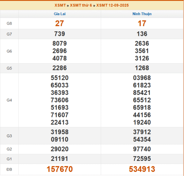The height and width of the screenshot is (176, 184).
Task: Click the ĐB row label
Action: click(9, 169)
